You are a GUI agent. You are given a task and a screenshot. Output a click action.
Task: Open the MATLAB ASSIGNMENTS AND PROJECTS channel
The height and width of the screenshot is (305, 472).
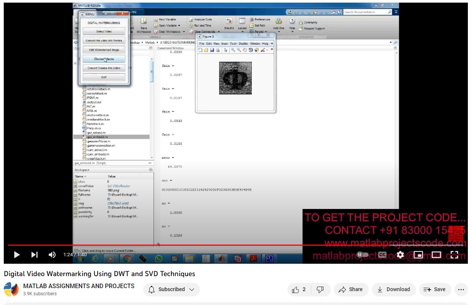click(79, 286)
